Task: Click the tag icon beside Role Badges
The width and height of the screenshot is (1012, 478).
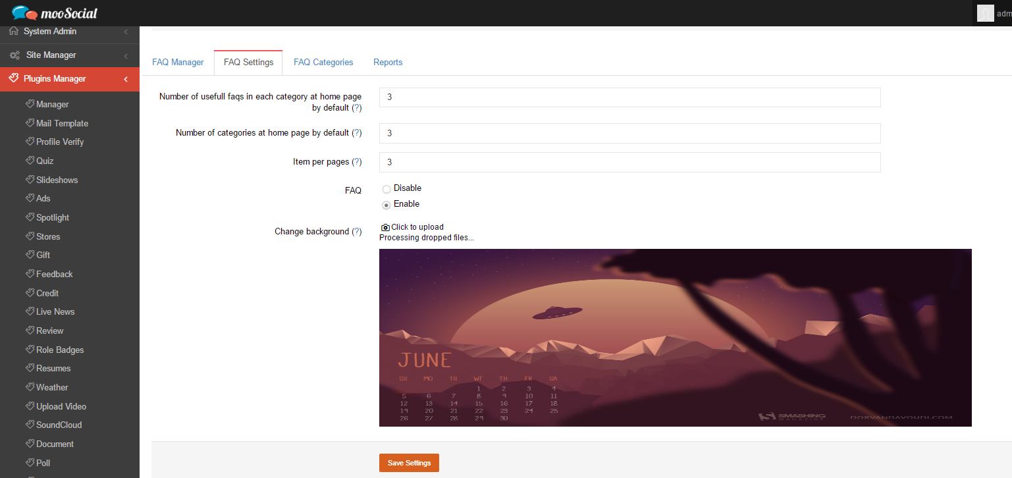Action: tap(30, 350)
